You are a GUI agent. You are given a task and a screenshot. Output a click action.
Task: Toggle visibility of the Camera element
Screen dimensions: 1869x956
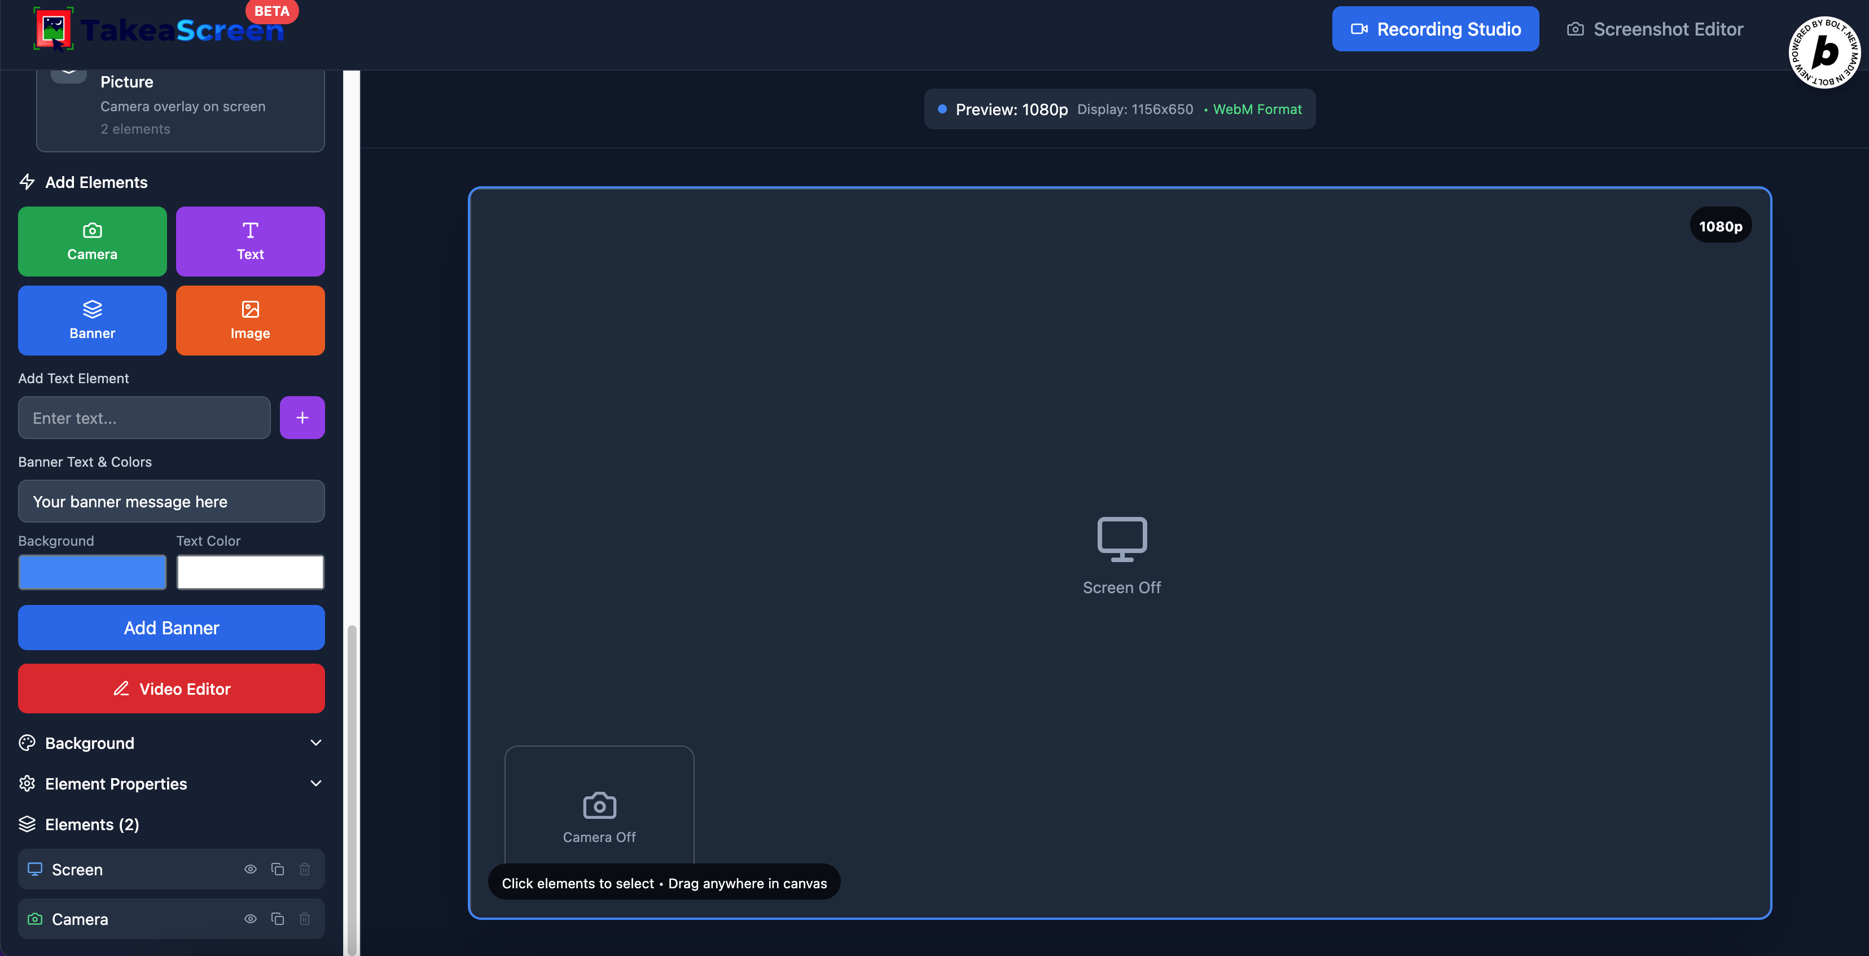(x=251, y=919)
